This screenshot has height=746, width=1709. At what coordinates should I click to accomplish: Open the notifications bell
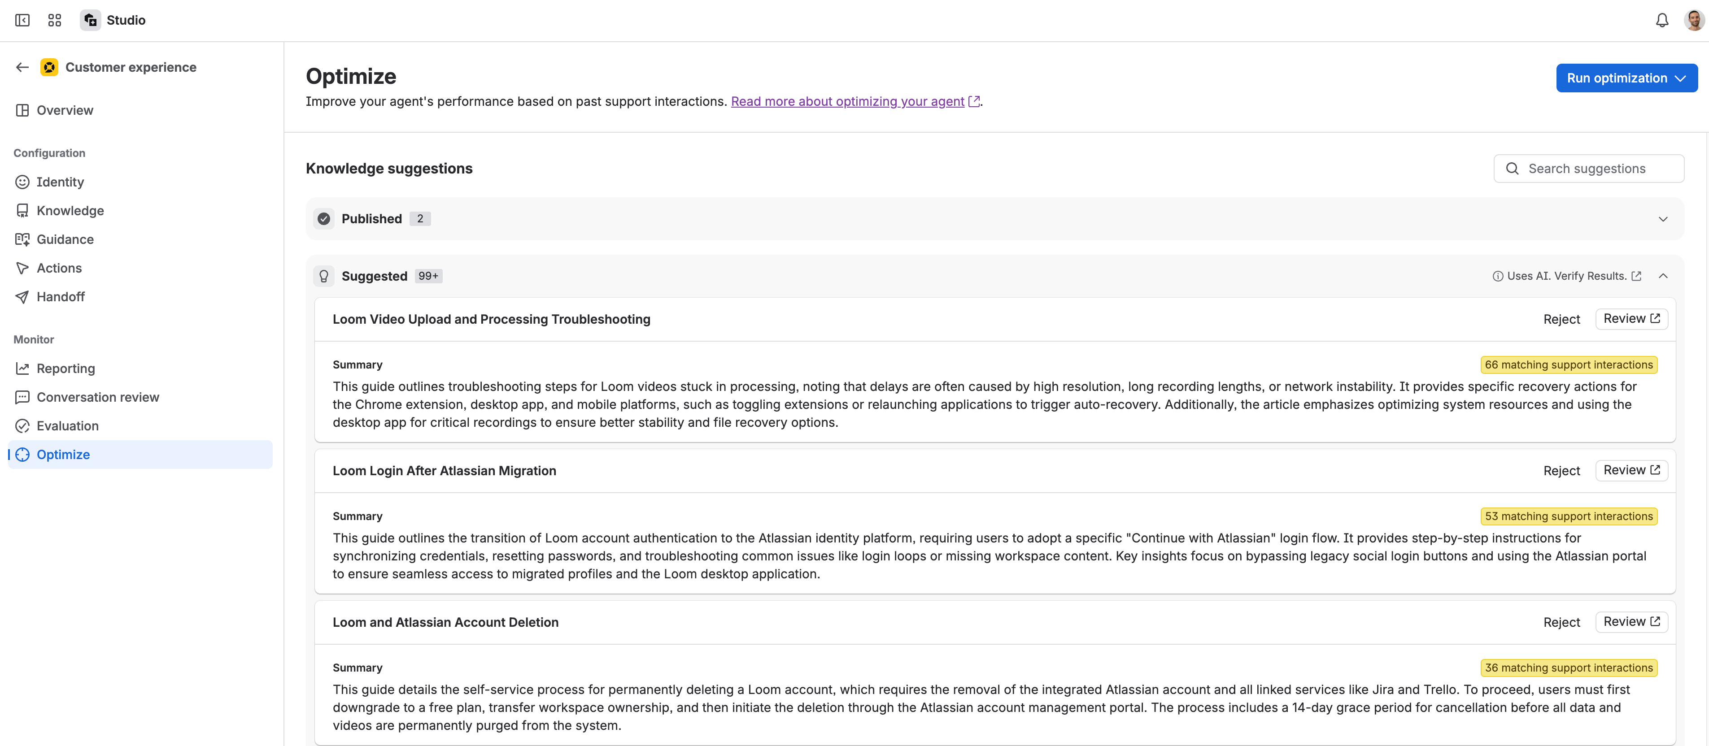point(1662,21)
